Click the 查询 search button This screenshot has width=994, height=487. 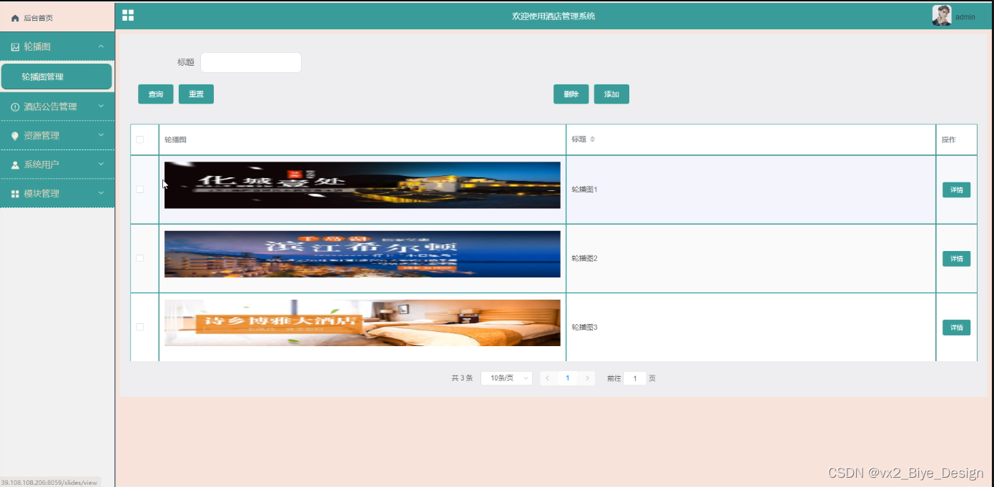tap(156, 94)
